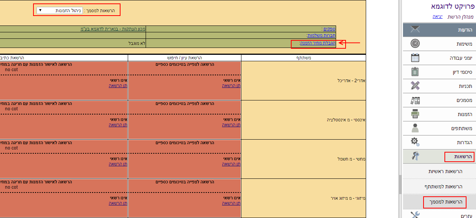Open the gear icon for הגדרות

click(x=415, y=142)
